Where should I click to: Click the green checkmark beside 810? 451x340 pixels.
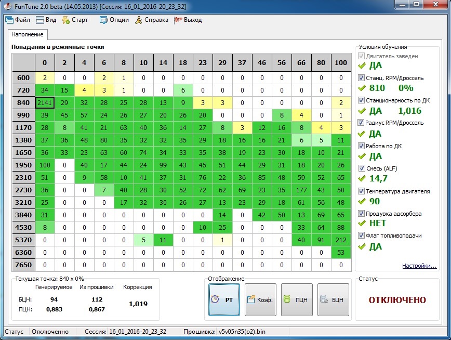click(362, 88)
